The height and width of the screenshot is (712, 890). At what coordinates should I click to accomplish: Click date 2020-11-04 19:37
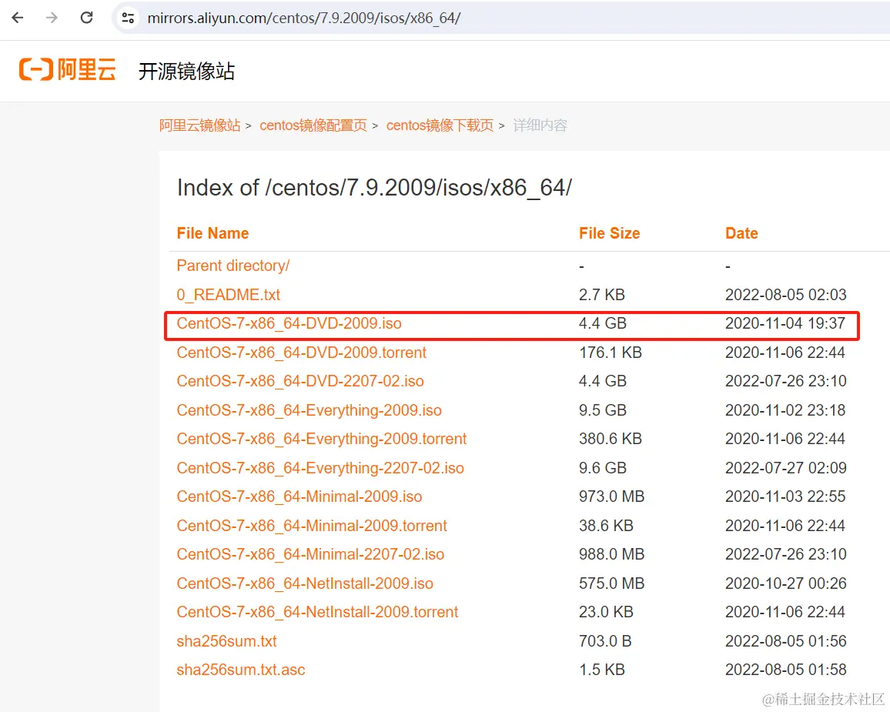coord(785,323)
